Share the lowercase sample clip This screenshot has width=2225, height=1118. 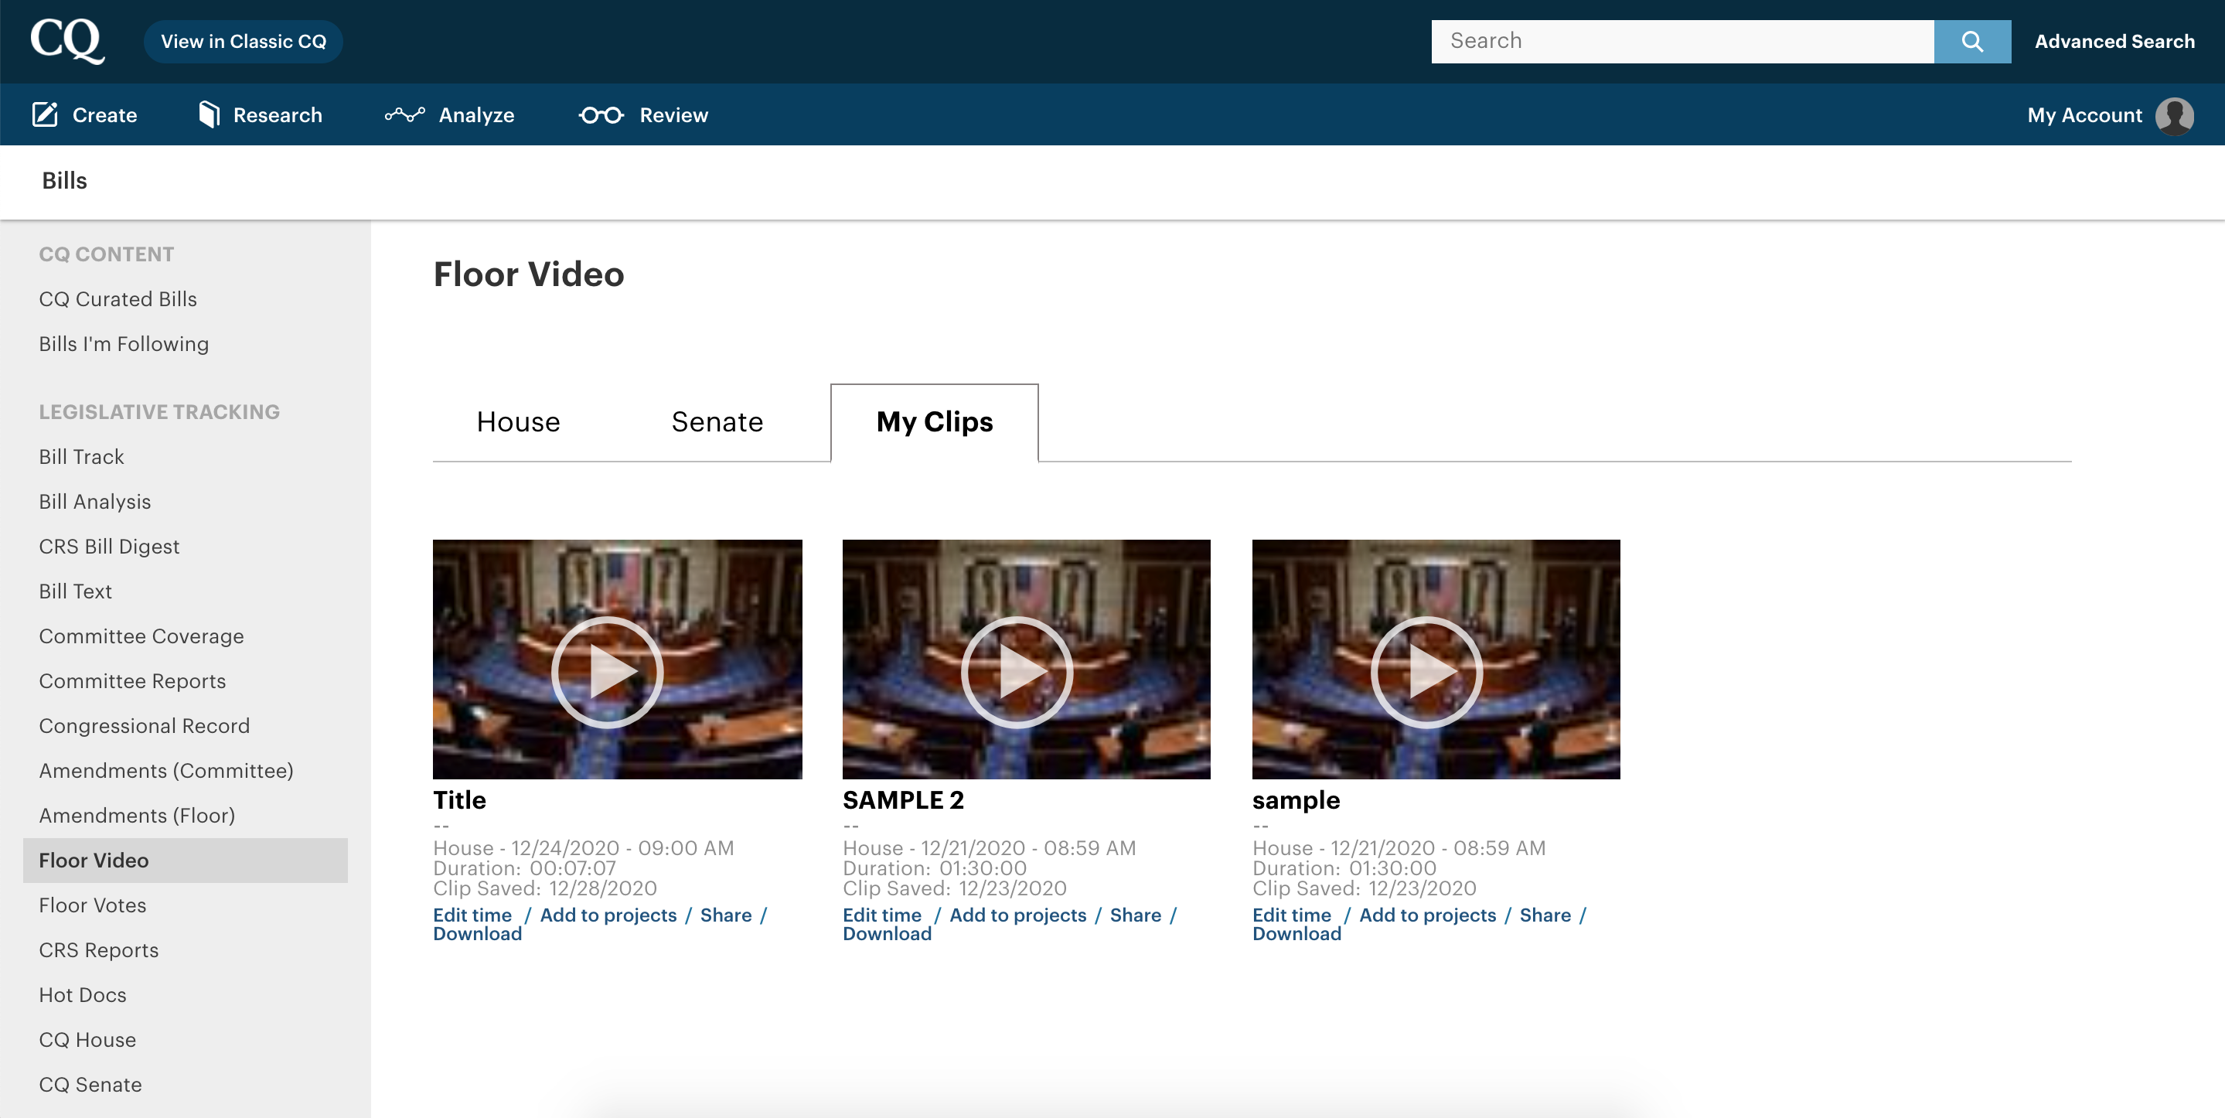(1545, 915)
